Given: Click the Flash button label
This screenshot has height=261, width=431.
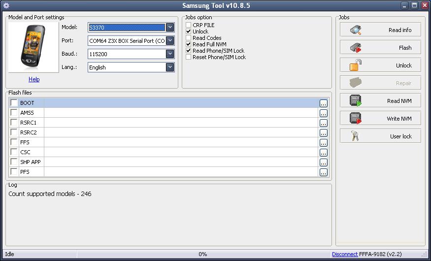Looking at the screenshot, I should (x=405, y=48).
